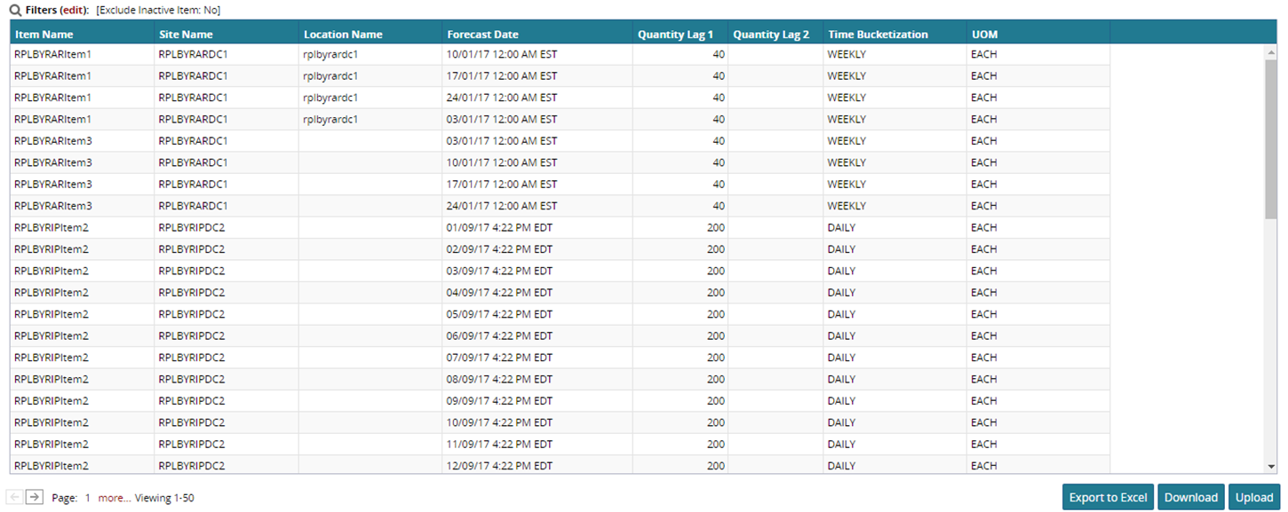
Task: Click the Location Name column header
Action: [343, 35]
